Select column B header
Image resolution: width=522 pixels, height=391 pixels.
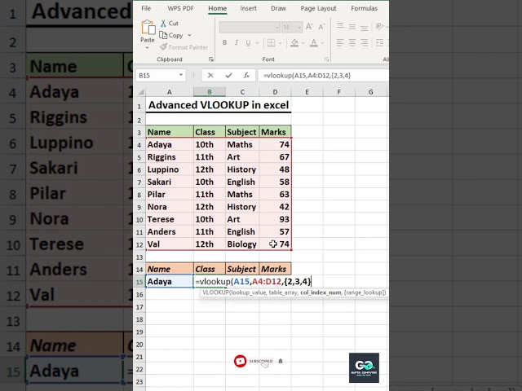[210, 92]
